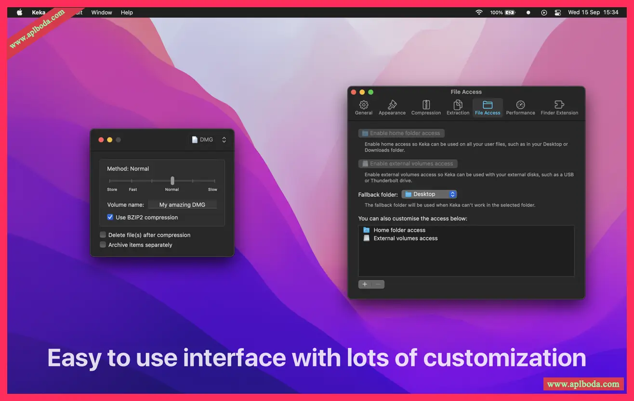Check Archive items separately

pos(103,245)
